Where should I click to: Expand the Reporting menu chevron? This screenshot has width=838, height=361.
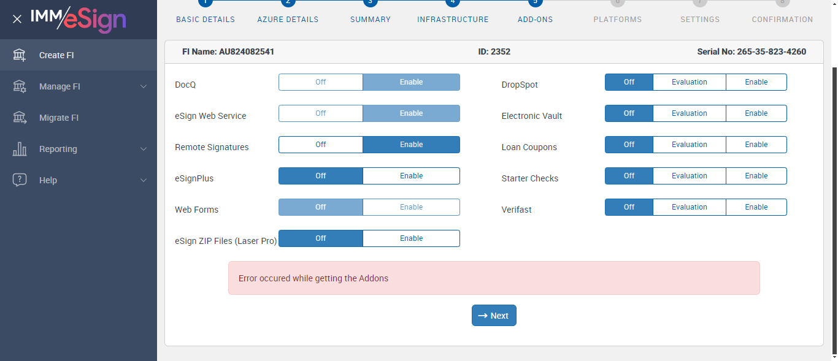[x=144, y=149]
